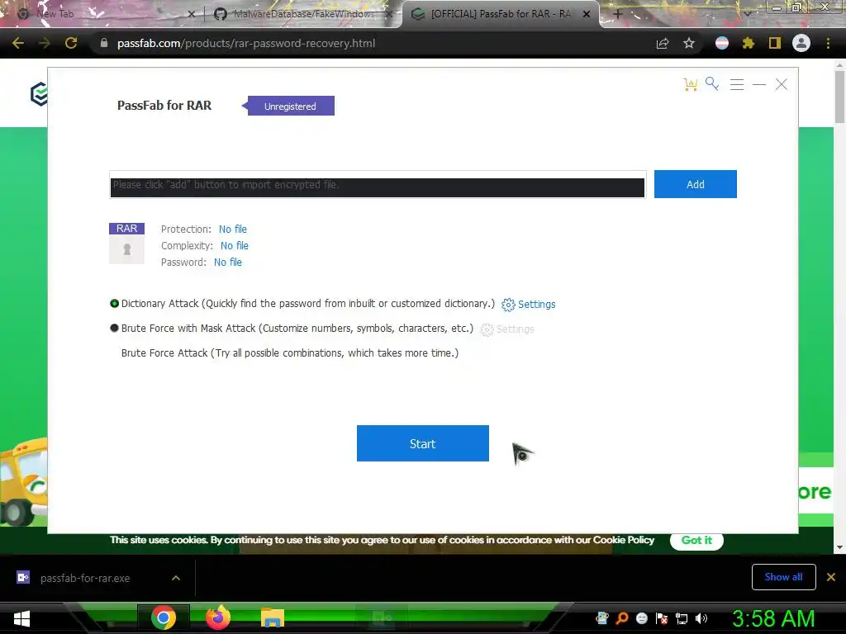Click the 3:58 AM taskbar clock
Screen dimensions: 846x634
(x=773, y=618)
